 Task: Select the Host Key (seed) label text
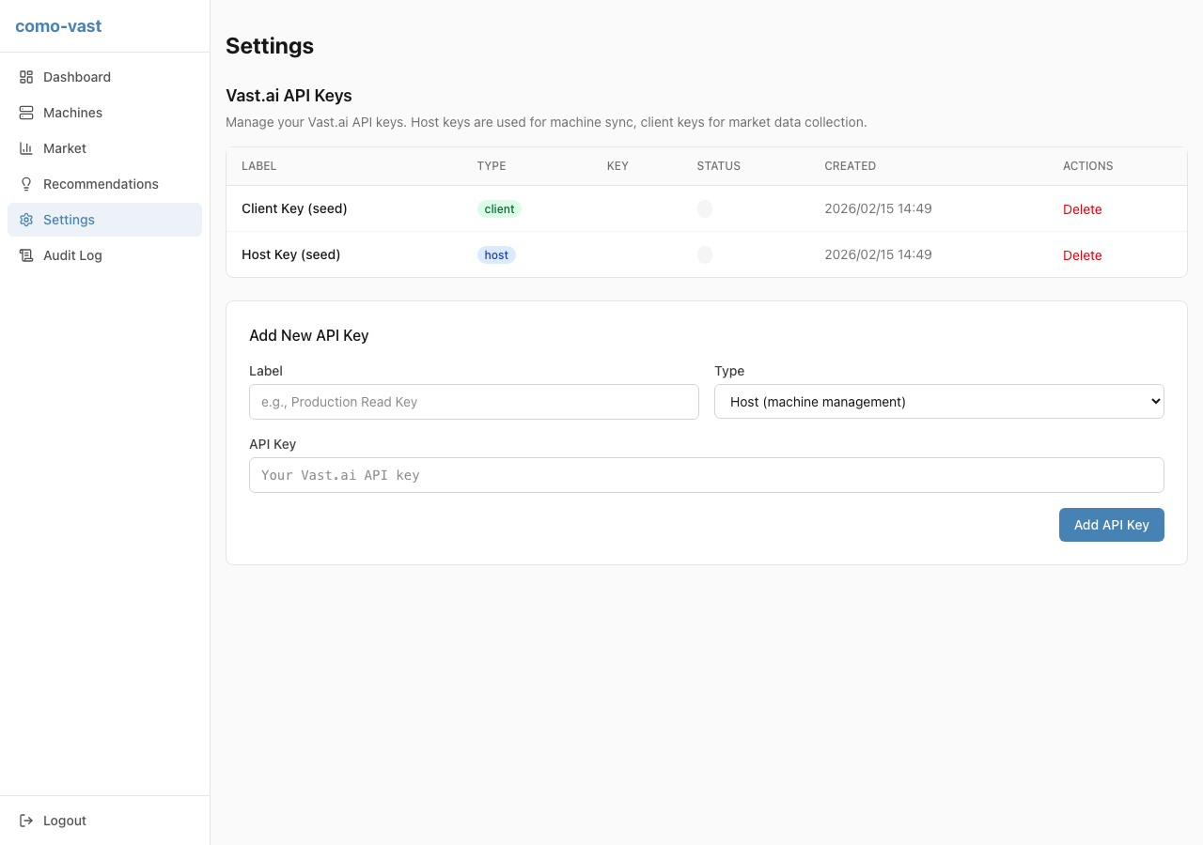[290, 254]
